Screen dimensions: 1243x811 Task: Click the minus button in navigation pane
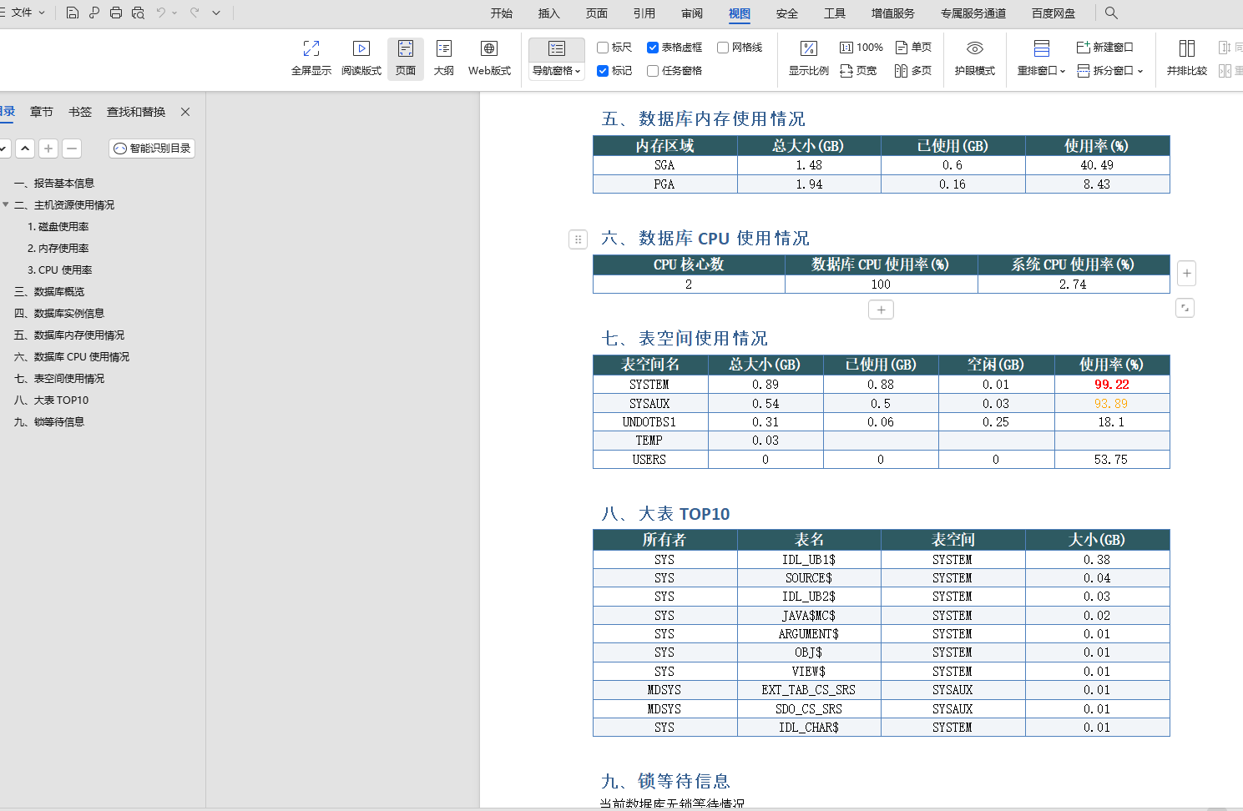point(72,149)
